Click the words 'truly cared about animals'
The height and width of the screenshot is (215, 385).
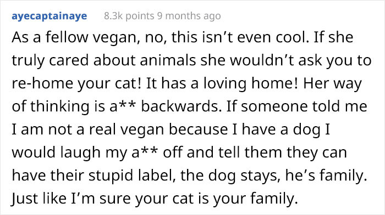pyautogui.click(x=103, y=60)
